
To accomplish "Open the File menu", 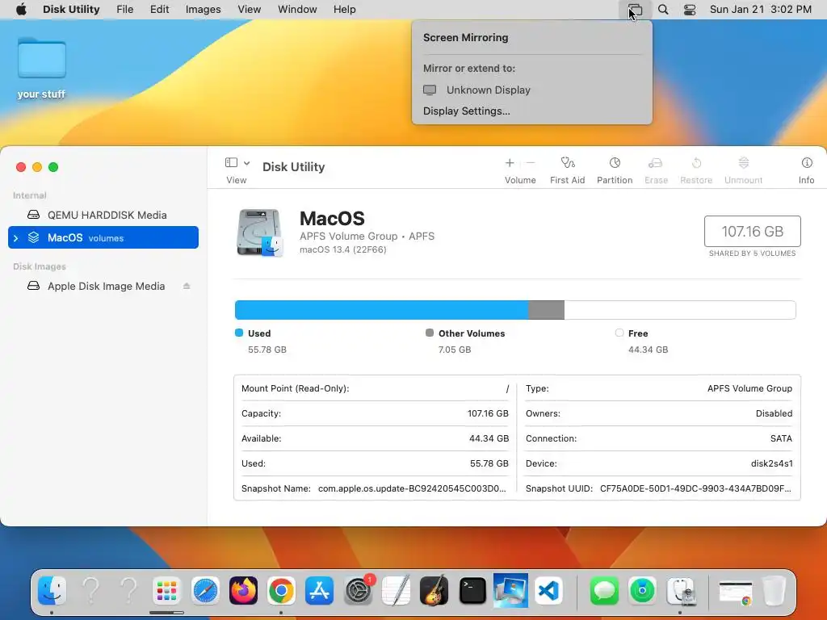I will (125, 10).
